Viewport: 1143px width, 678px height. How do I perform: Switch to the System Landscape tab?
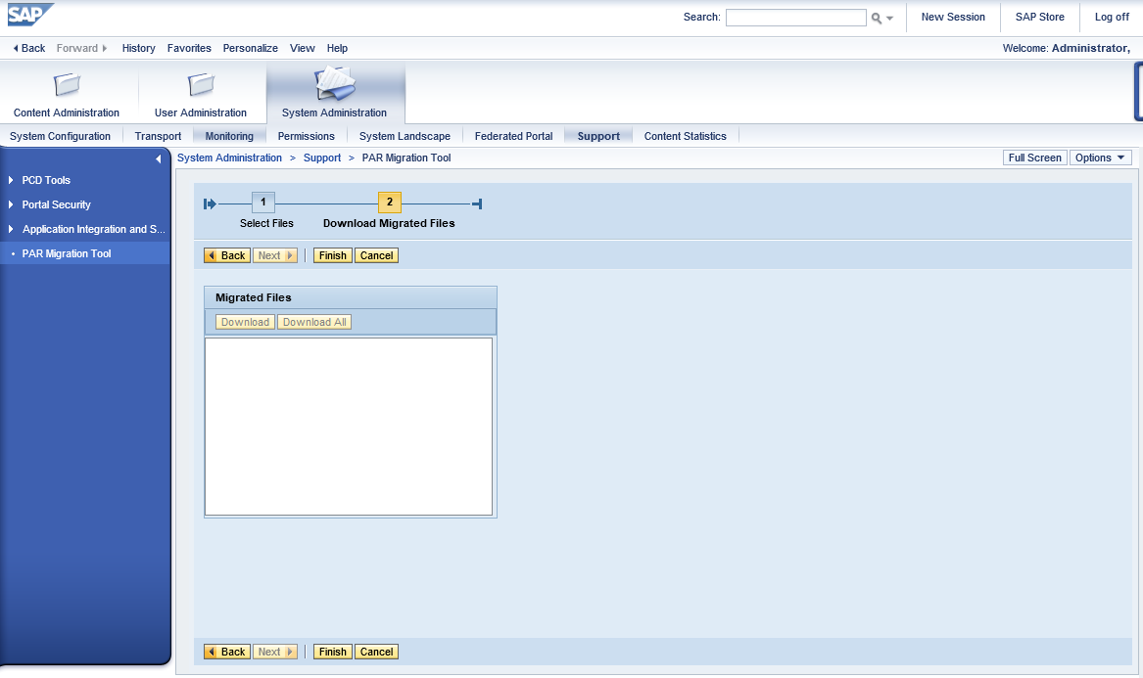click(x=405, y=136)
